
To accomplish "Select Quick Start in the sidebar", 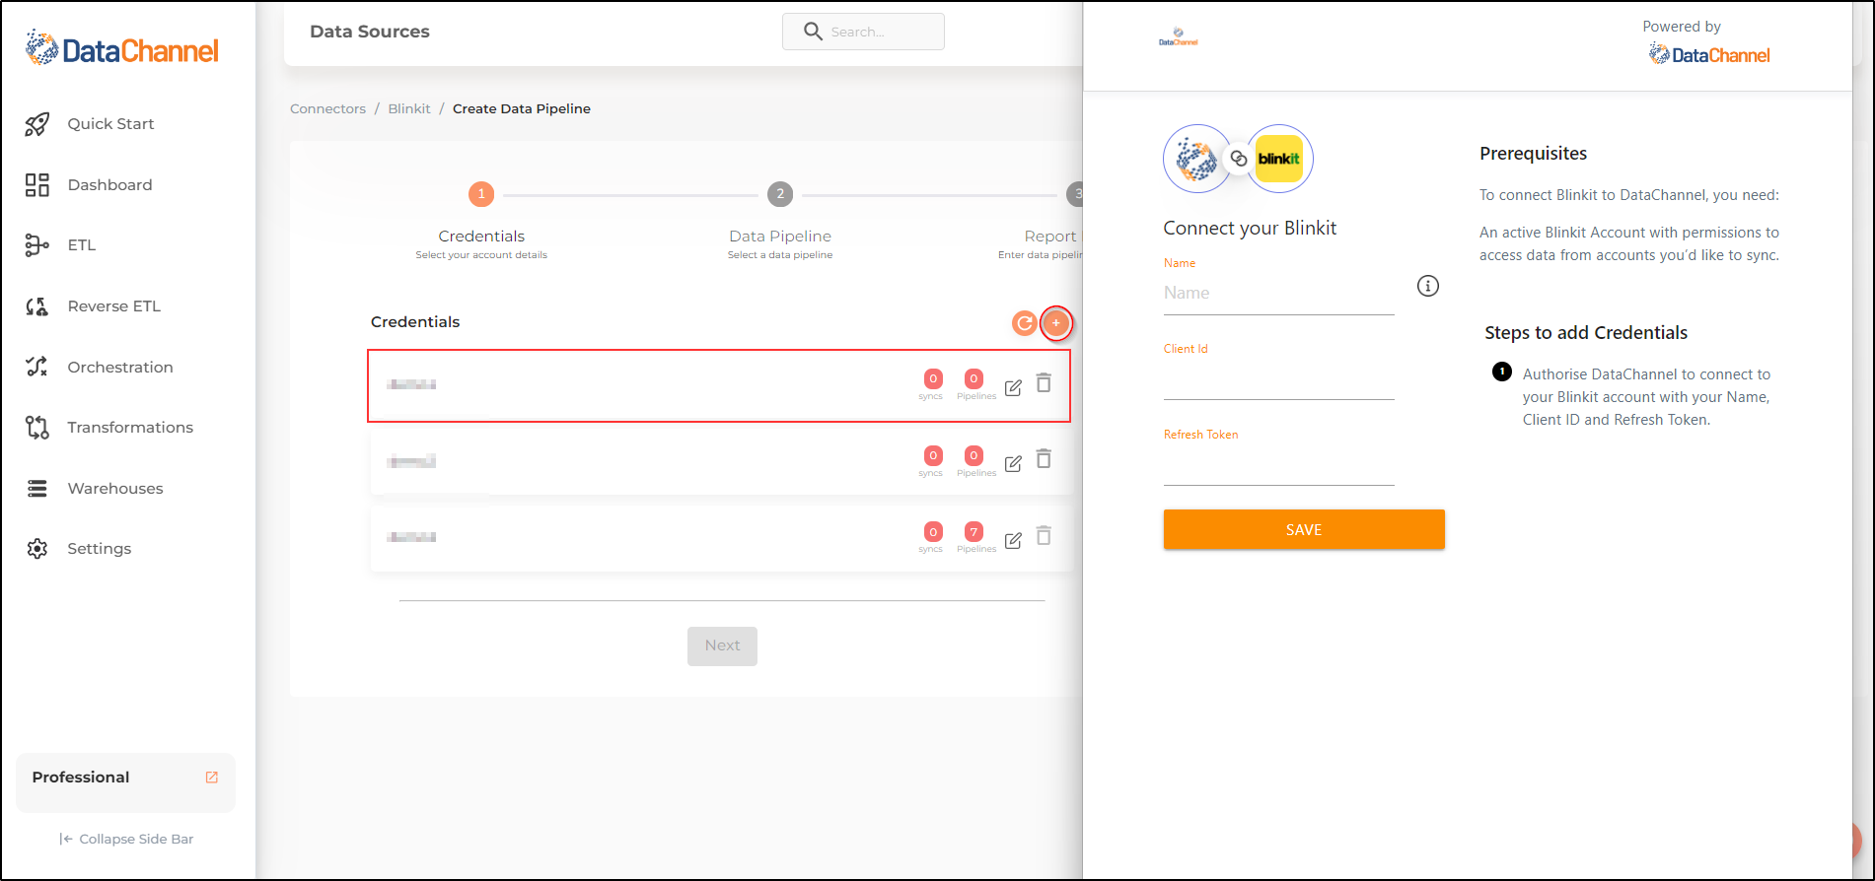I will [110, 124].
